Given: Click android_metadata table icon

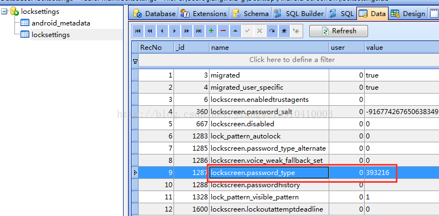Looking at the screenshot, I should (25, 23).
